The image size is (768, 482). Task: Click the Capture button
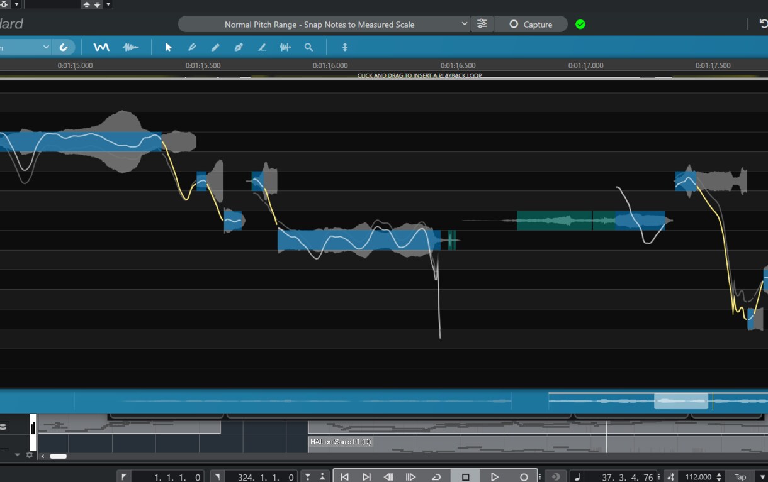tap(531, 25)
